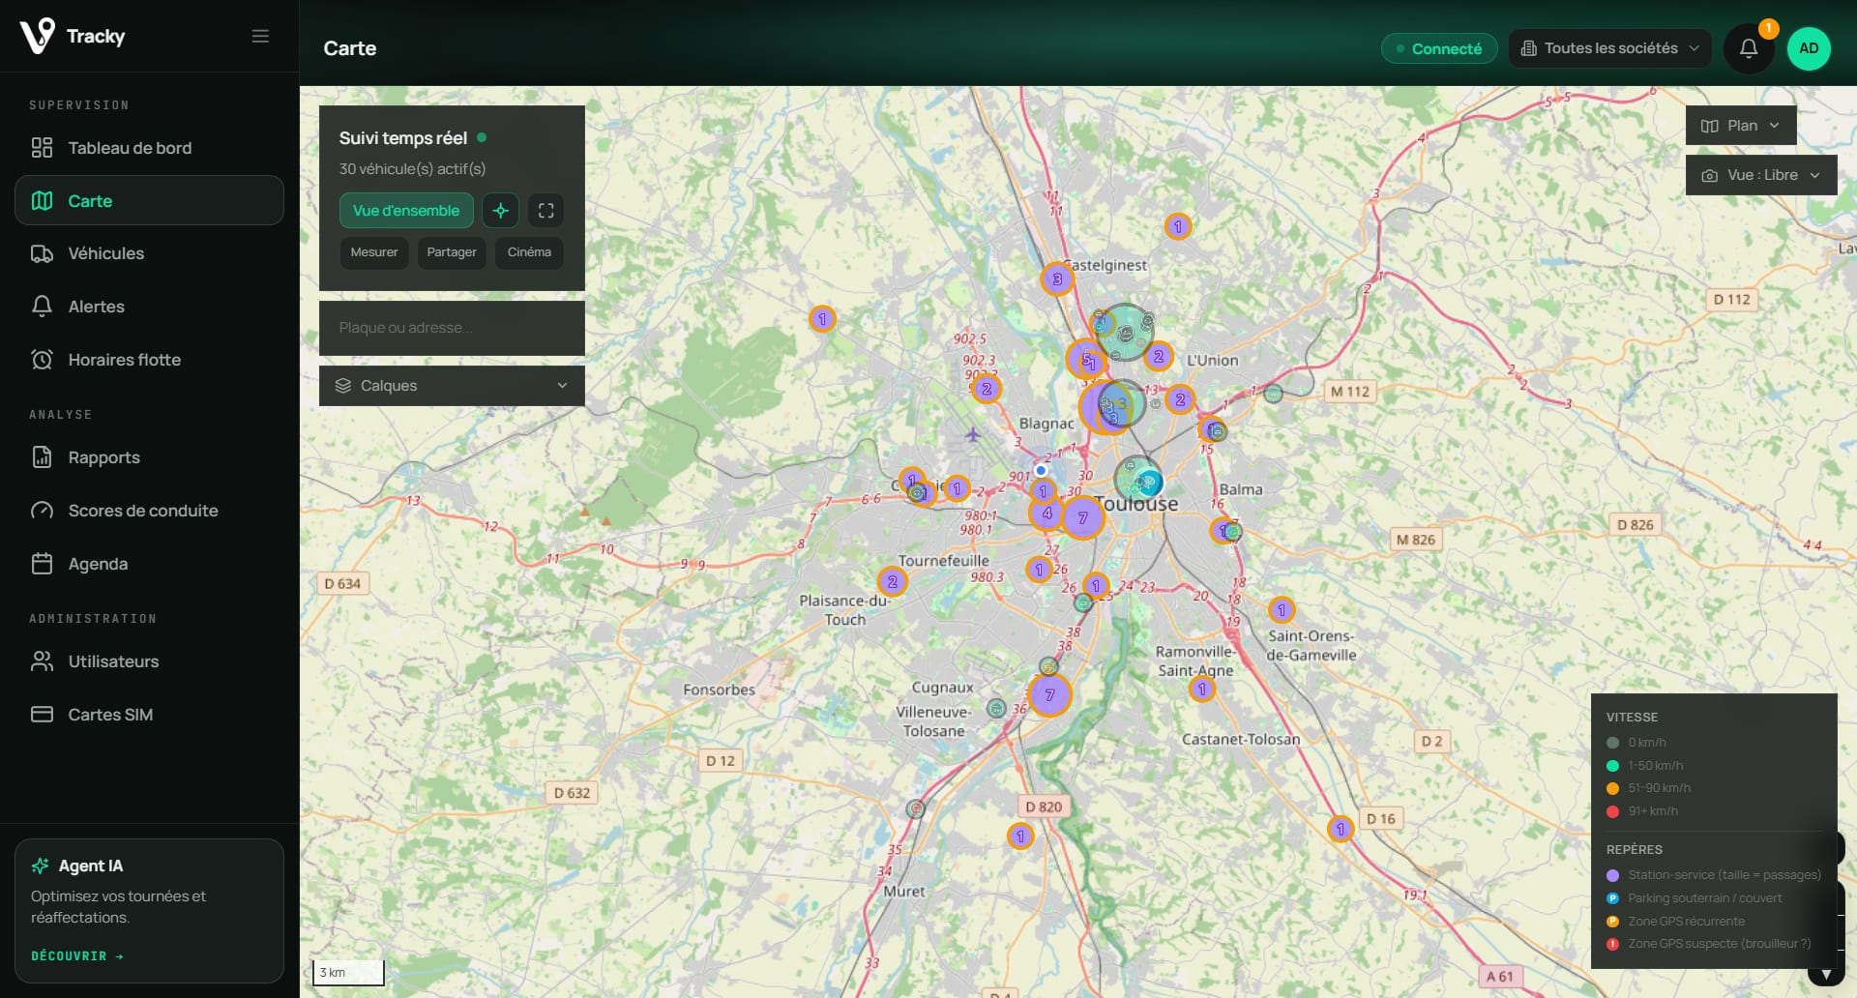Click cluster marker 4 west of Toulouse
The image size is (1857, 998).
point(1046,514)
